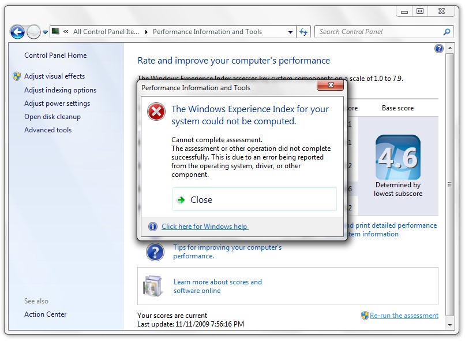
Task: Click shield icon beside Re-run the assessment
Action: 365,316
